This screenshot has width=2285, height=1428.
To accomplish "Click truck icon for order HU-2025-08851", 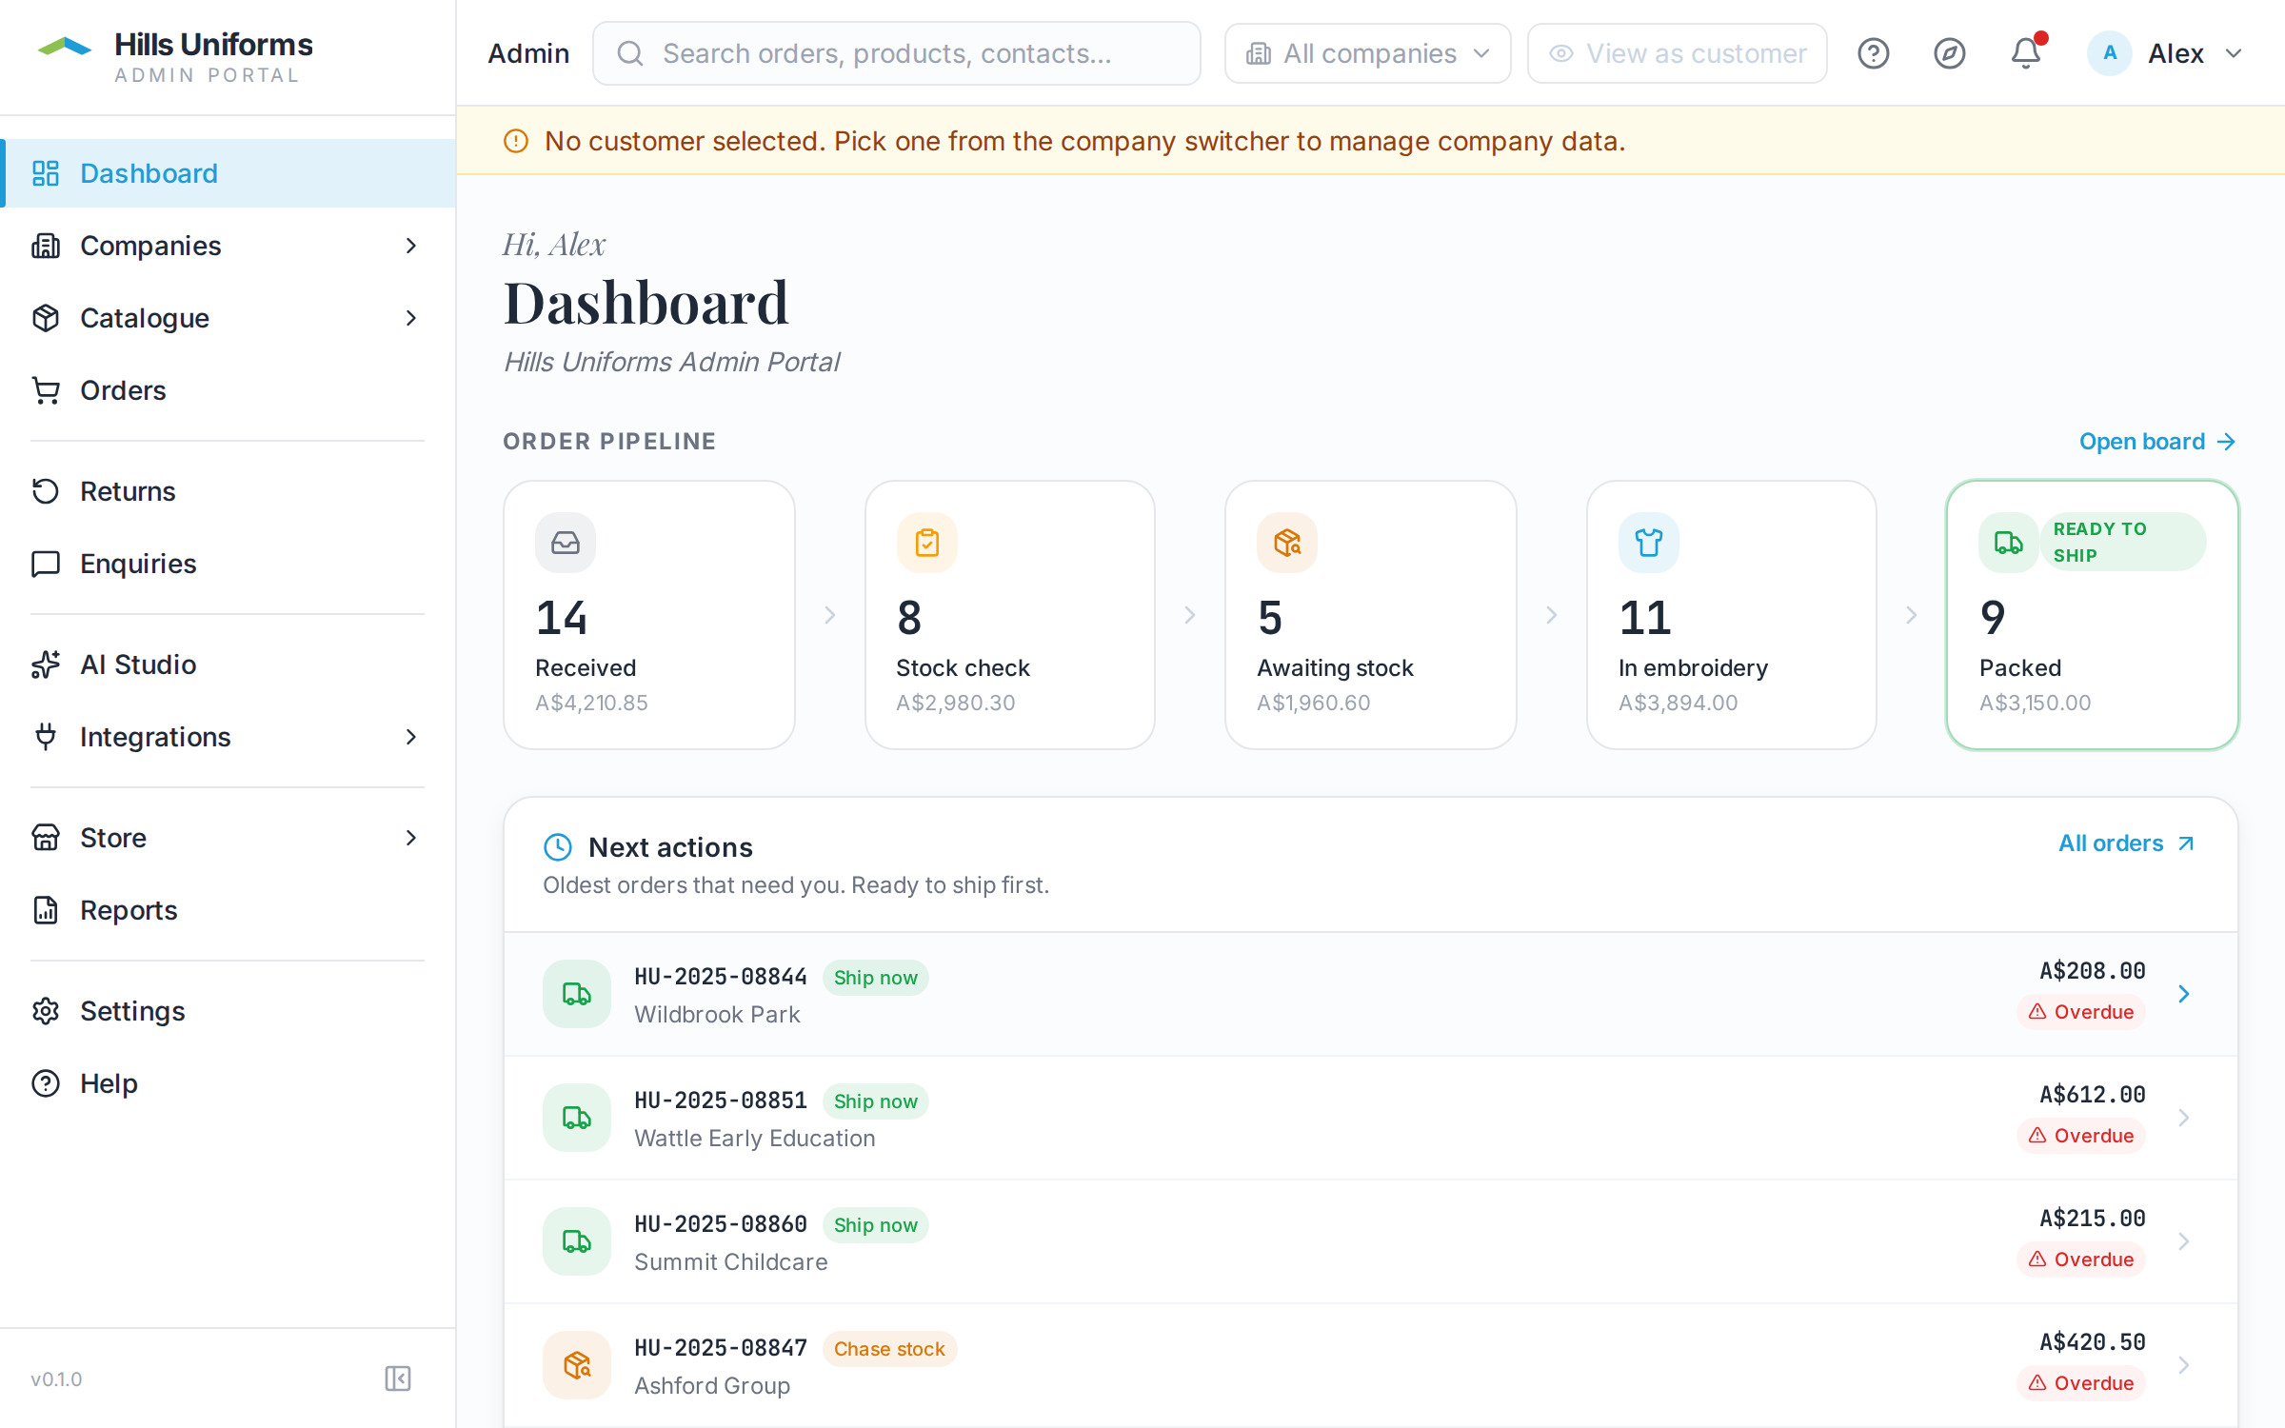I will 577,1118.
